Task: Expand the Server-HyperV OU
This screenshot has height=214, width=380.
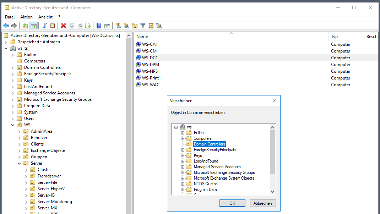Action: point(26,189)
